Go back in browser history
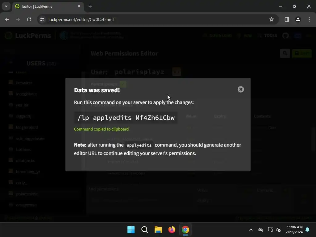This screenshot has width=316, height=237. 7,19
